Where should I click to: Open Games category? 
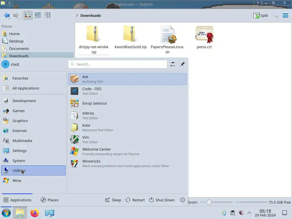[33, 111]
